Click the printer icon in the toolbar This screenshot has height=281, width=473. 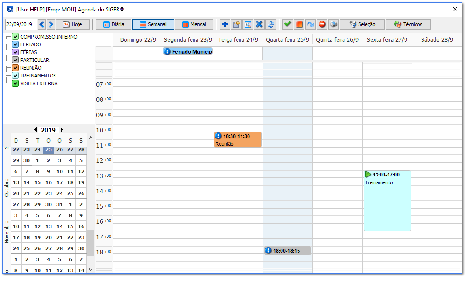pos(334,24)
